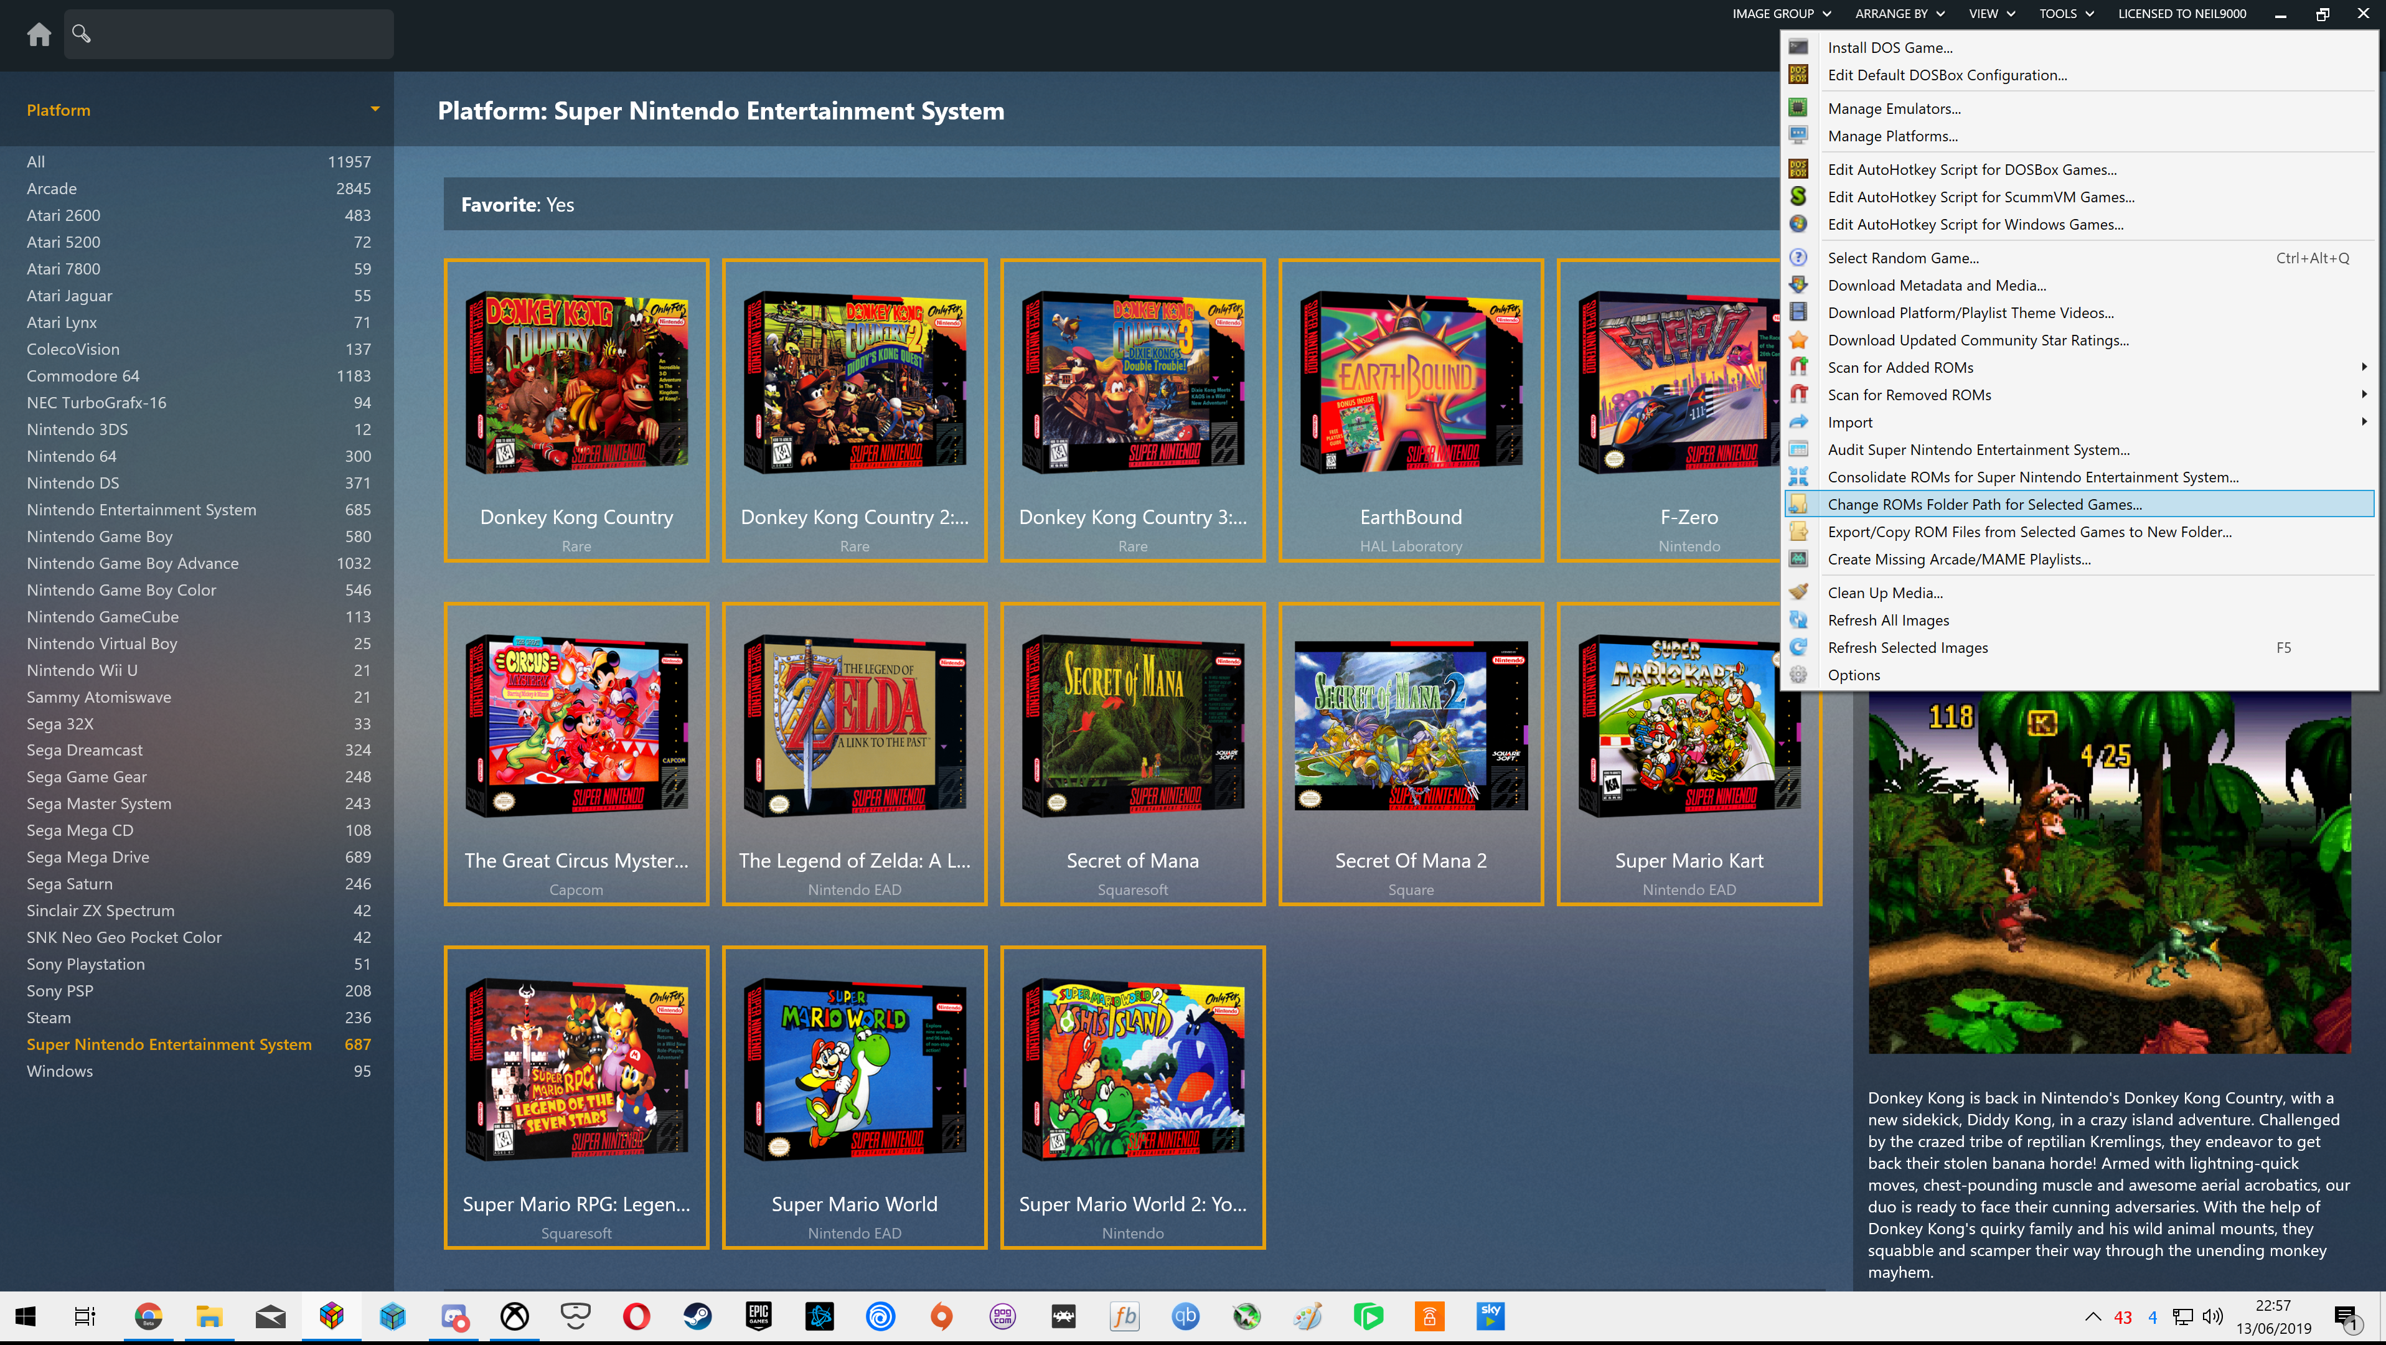Click the Scan for Added ROMs icon
This screenshot has height=1345, width=2386.
pos(1798,368)
